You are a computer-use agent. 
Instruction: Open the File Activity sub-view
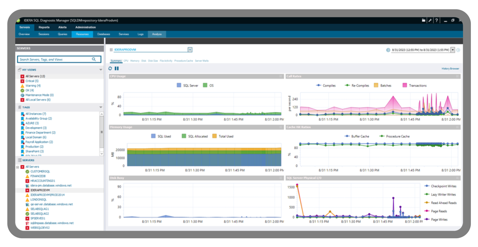click(166, 61)
